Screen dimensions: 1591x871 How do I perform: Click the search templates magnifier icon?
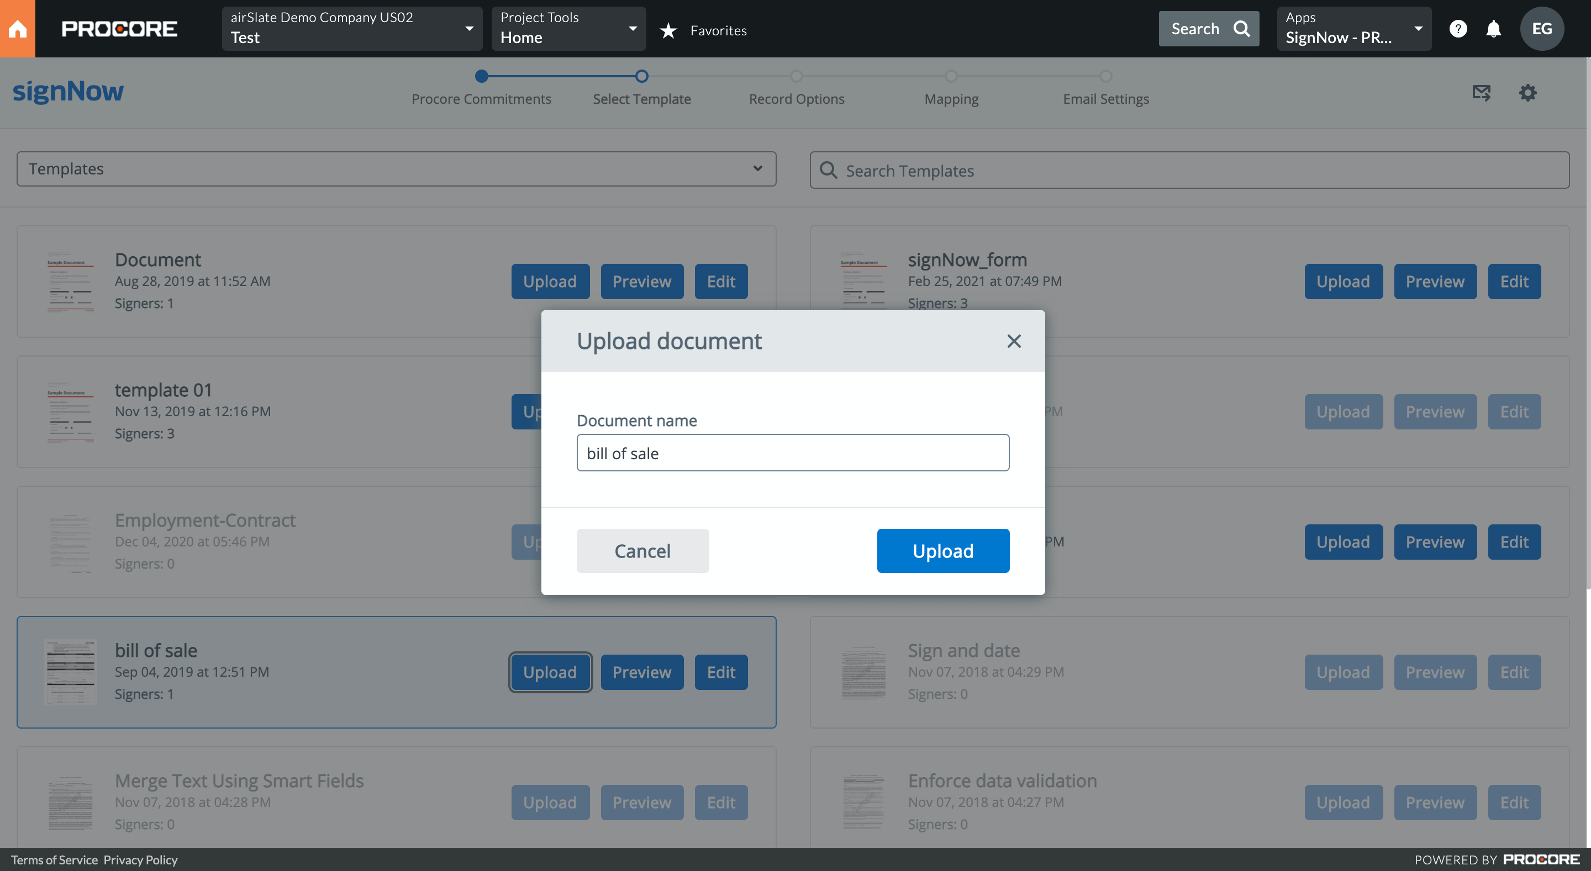click(828, 170)
